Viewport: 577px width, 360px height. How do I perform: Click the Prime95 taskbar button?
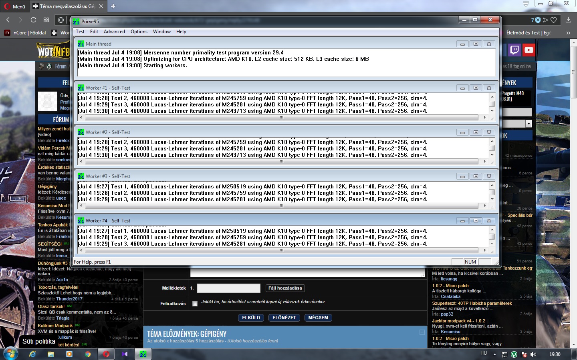143,354
